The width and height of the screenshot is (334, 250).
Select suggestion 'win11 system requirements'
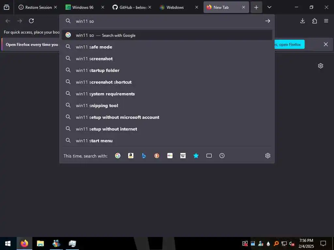point(167,93)
